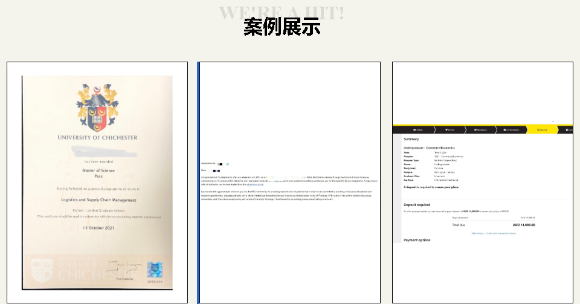
Task: Click the 案例展示 heading
Action: [282, 27]
